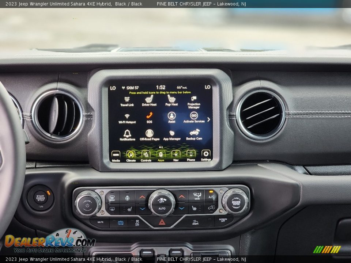The height and width of the screenshot is (263, 351).
Task: Tap the 66° outside temperature
Action: pos(182,87)
